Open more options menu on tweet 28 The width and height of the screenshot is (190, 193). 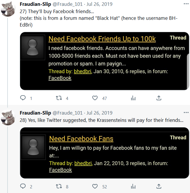pyautogui.click(x=186, y=113)
